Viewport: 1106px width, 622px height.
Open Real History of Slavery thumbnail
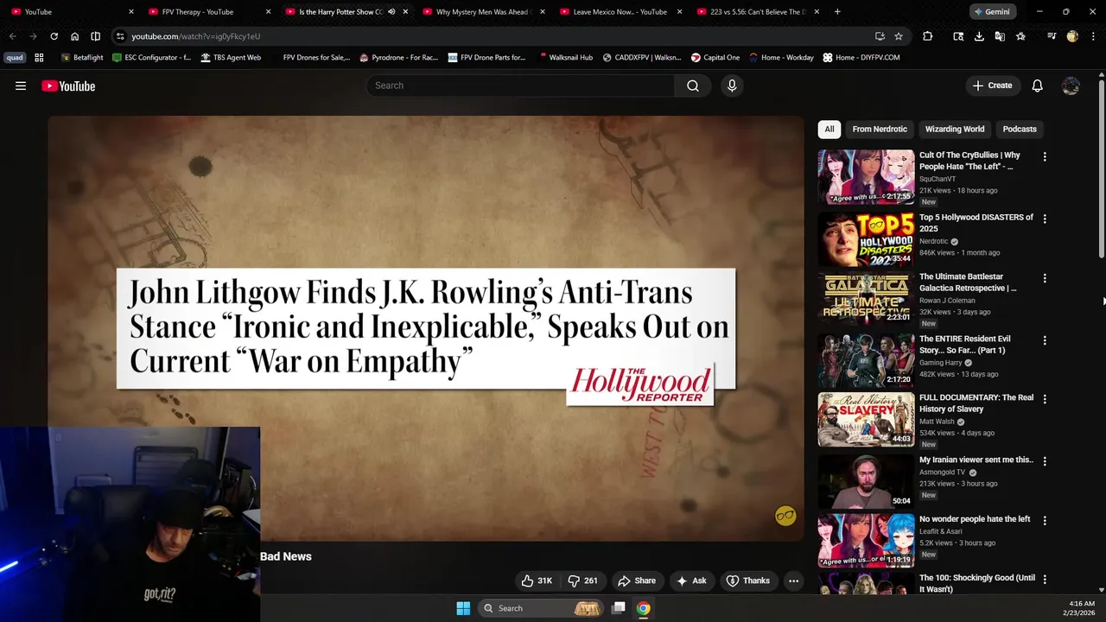[x=866, y=419]
